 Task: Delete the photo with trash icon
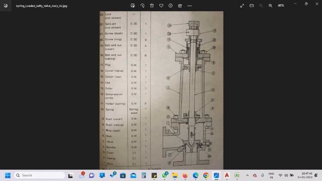coord(152,6)
